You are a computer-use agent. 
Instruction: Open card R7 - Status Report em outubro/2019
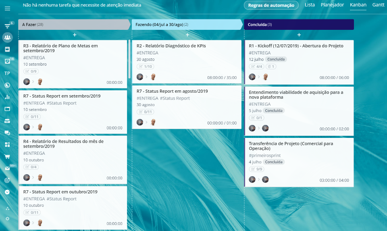point(73,208)
